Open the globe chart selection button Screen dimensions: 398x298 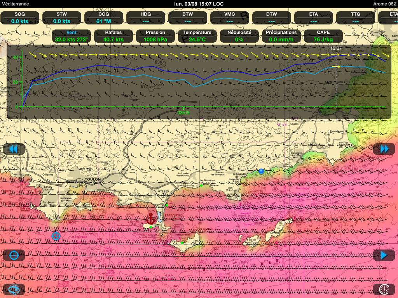pos(14,289)
